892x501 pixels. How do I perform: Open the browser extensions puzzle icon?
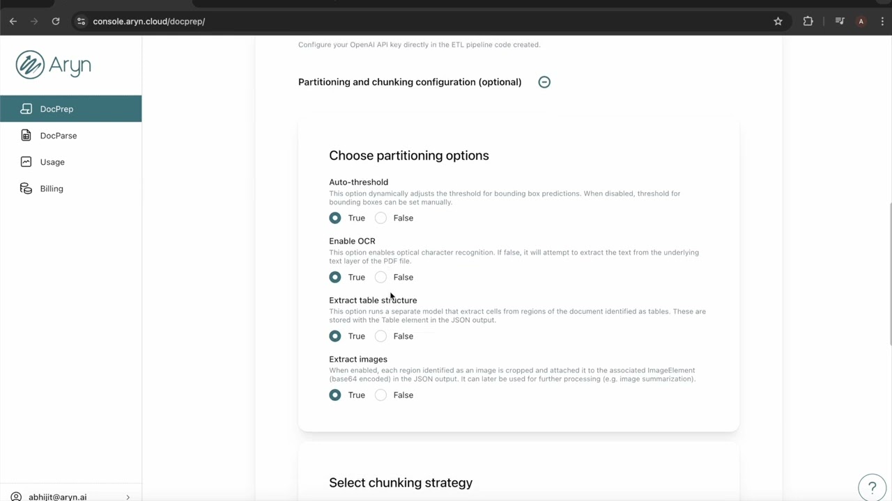[808, 22]
